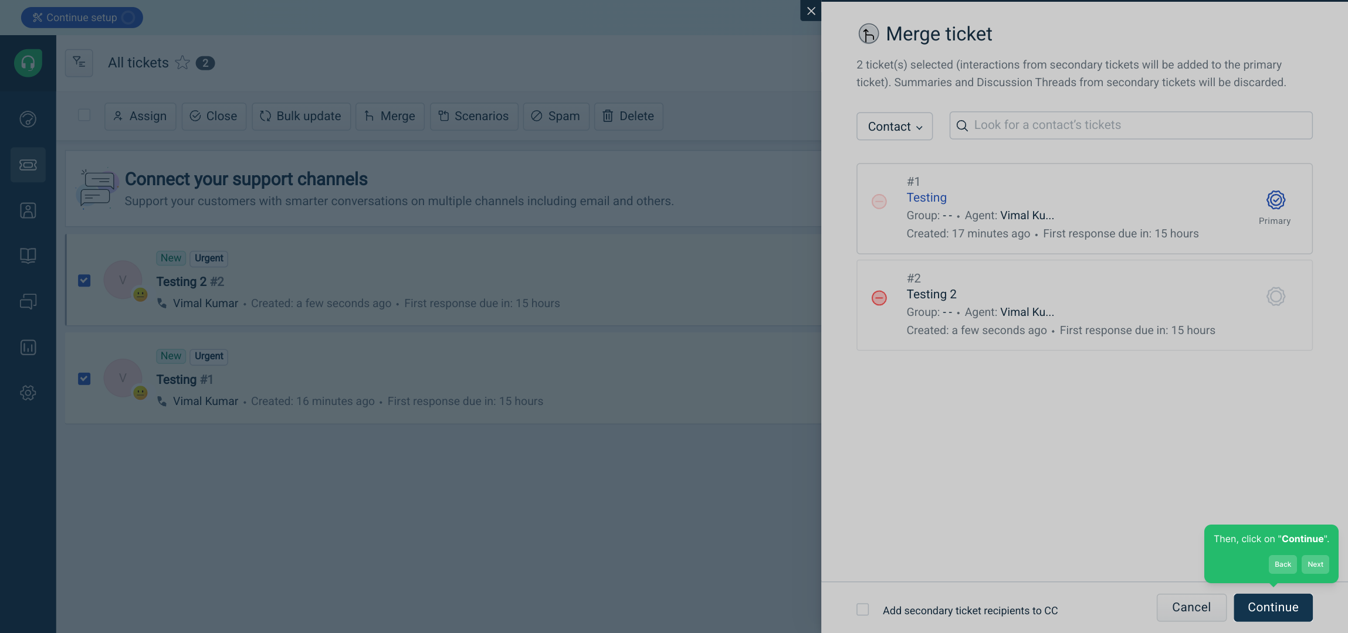Click Back in the green tooltip
The image size is (1348, 633).
pyautogui.click(x=1282, y=564)
